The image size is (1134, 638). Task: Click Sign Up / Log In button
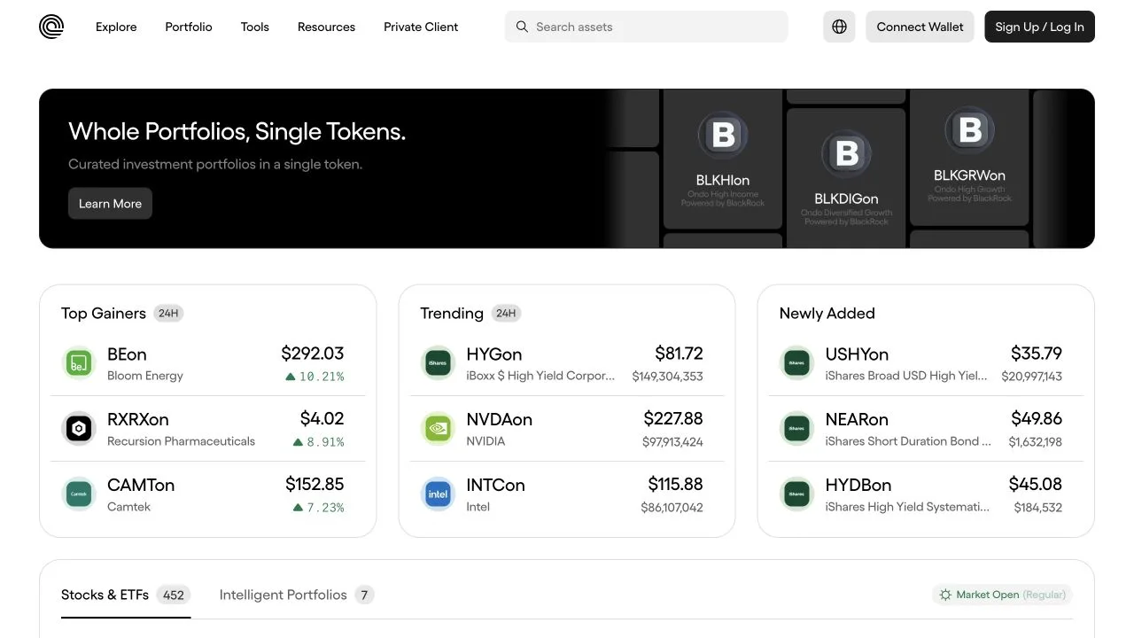(x=1039, y=27)
